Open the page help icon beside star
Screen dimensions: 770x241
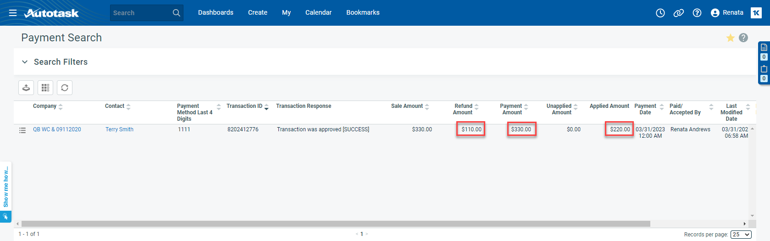[743, 38]
